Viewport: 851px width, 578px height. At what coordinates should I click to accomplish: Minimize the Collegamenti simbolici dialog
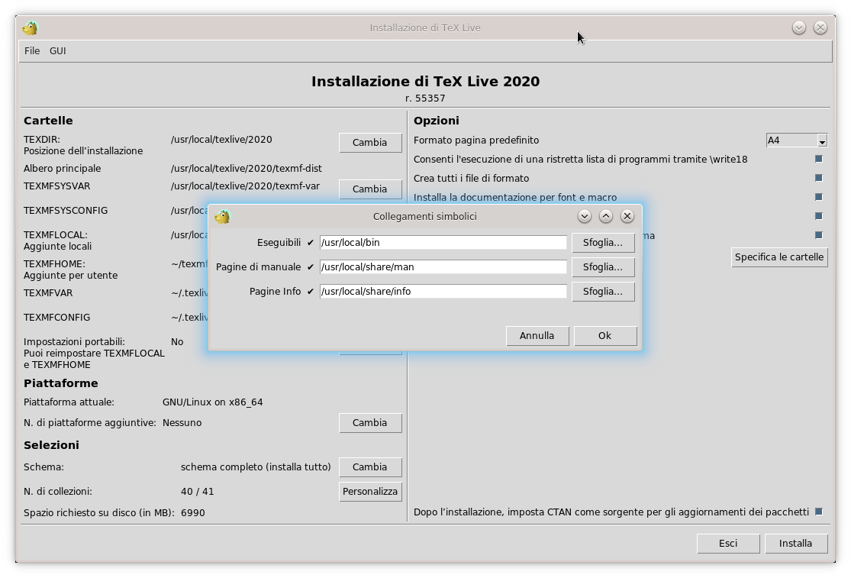coord(584,216)
